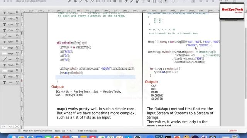Viewport: 247px width, 138px height.
Task: Select the Text tool in toolbar
Action: click(x=143, y=1)
